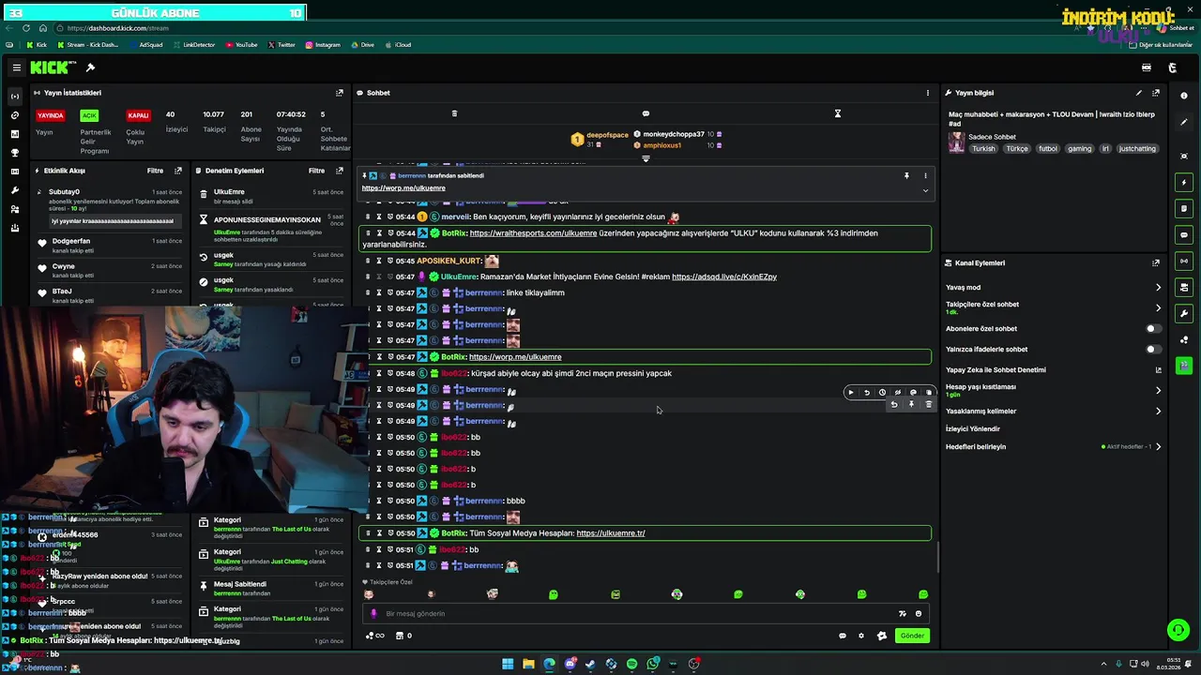Open Spotify from taskbar
Image resolution: width=1201 pixels, height=675 pixels.
coord(631,664)
